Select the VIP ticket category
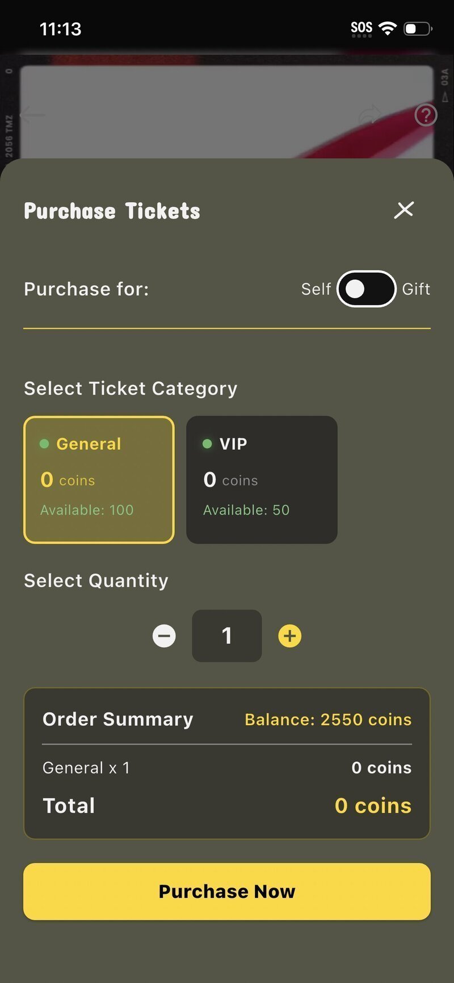Viewport: 454px width, 983px height. tap(261, 479)
